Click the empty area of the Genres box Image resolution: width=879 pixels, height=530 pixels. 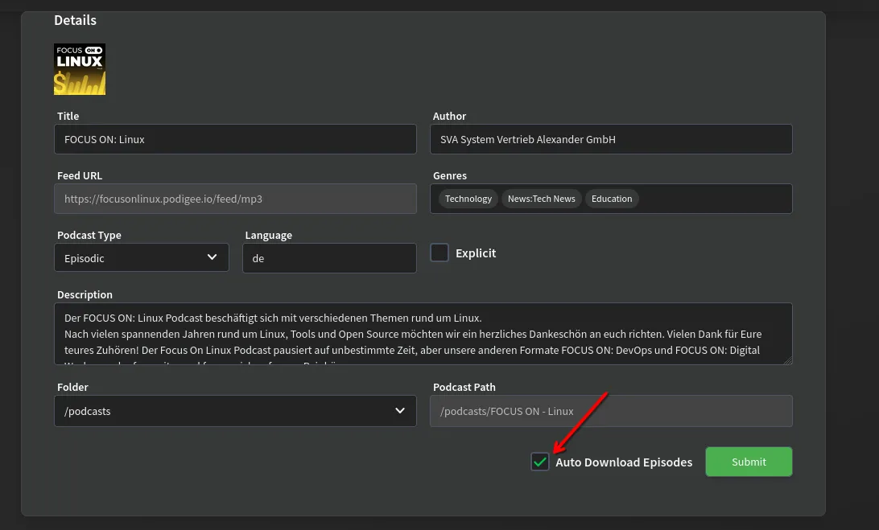click(x=715, y=199)
